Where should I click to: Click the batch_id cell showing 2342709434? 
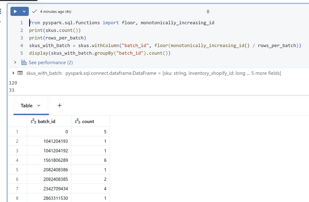coord(53,189)
